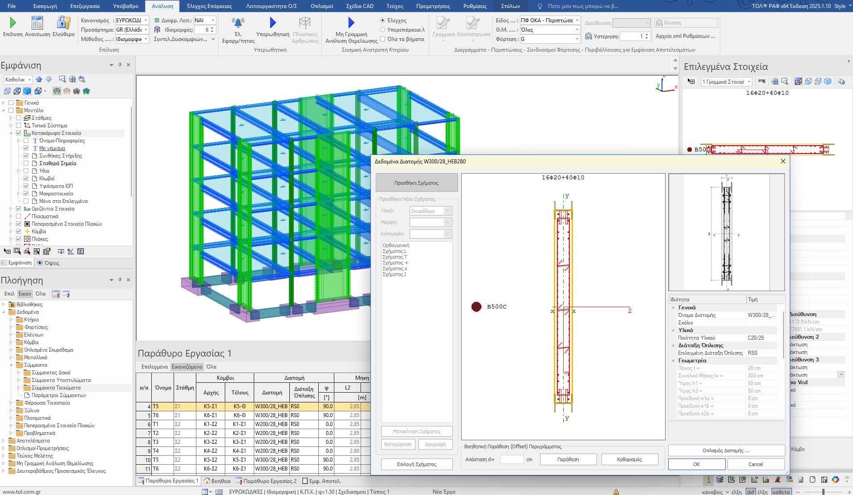Click the Οπλισμός Διατομής button
Viewport: 853px width, 495px height.
(726, 450)
